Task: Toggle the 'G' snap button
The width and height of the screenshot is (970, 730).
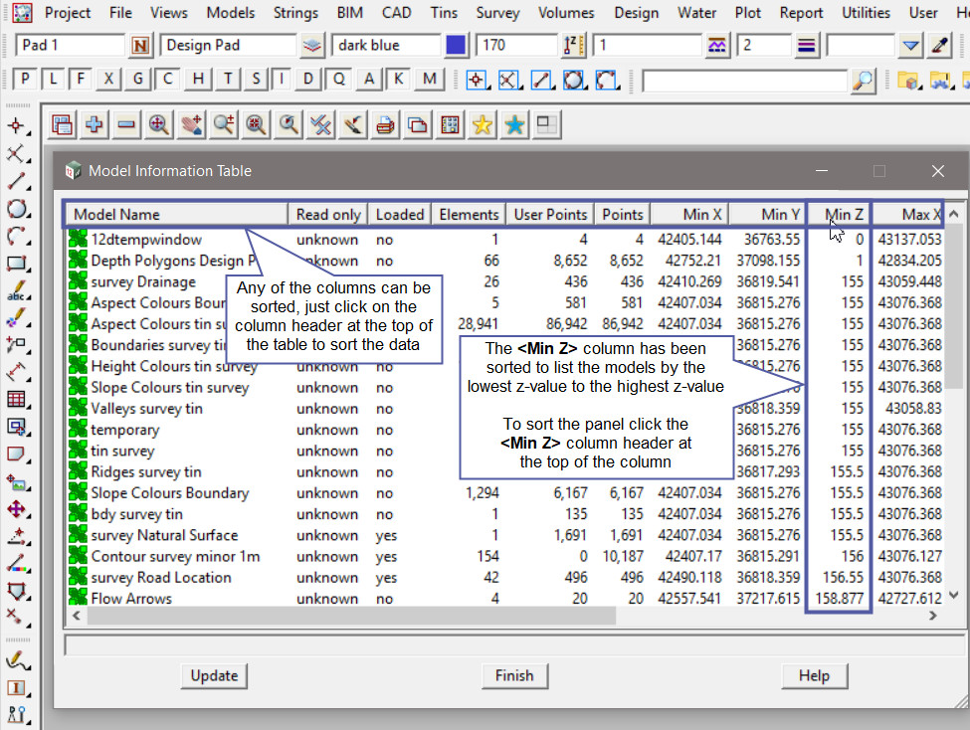Action: (x=138, y=80)
